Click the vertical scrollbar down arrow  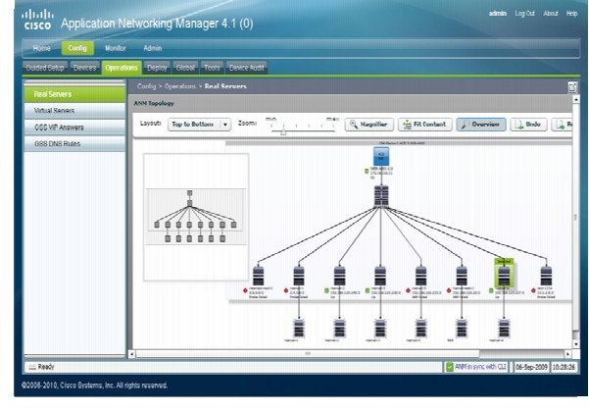[x=576, y=344]
